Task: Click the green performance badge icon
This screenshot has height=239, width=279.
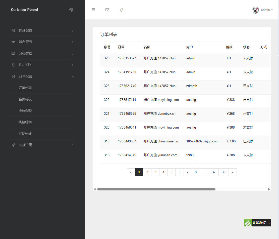Action: click(x=248, y=223)
